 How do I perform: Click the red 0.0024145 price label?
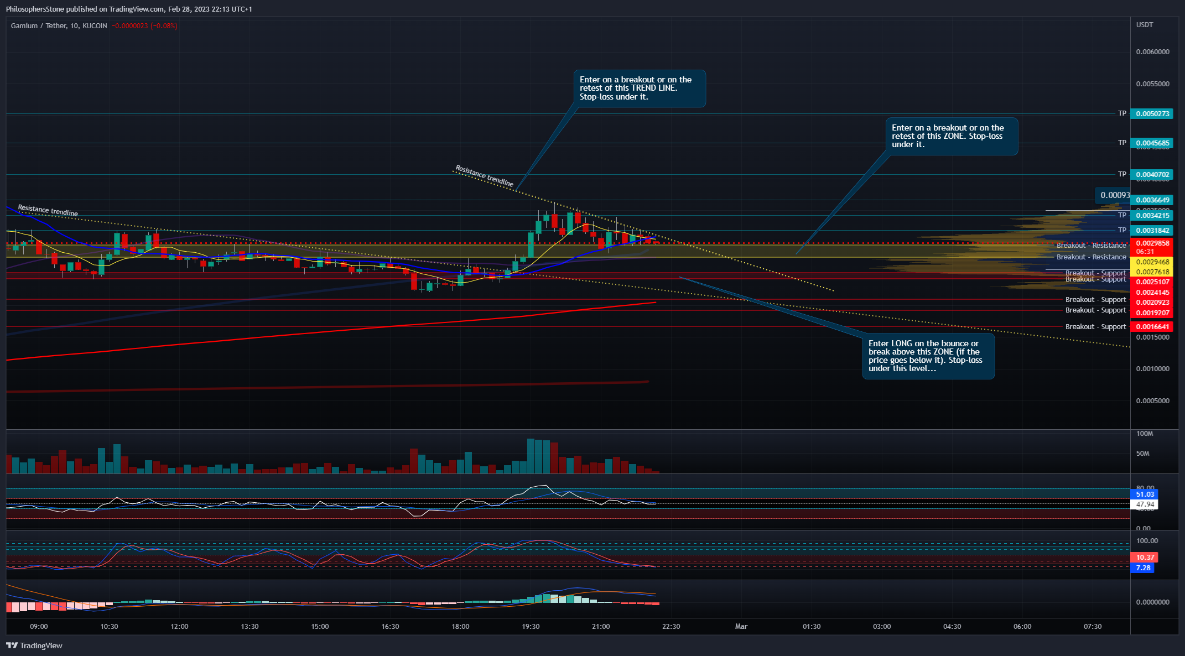tap(1152, 292)
